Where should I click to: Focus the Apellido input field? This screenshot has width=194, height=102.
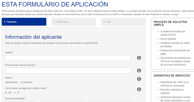coord(68,58)
